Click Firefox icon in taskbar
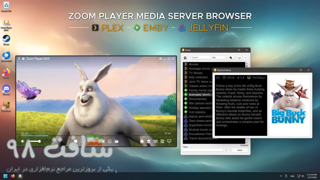 12,176
